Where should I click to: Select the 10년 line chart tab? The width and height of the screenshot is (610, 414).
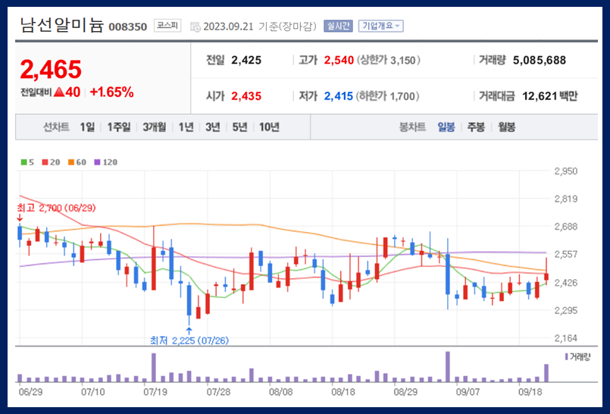point(269,127)
